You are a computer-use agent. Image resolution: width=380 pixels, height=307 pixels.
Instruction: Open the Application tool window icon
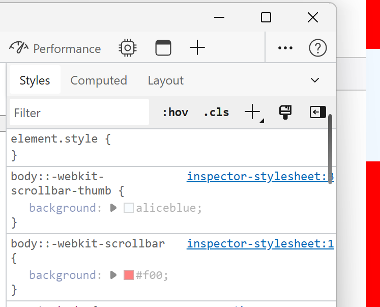point(163,48)
